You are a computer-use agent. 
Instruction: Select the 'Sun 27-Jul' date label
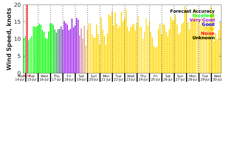[180, 78]
